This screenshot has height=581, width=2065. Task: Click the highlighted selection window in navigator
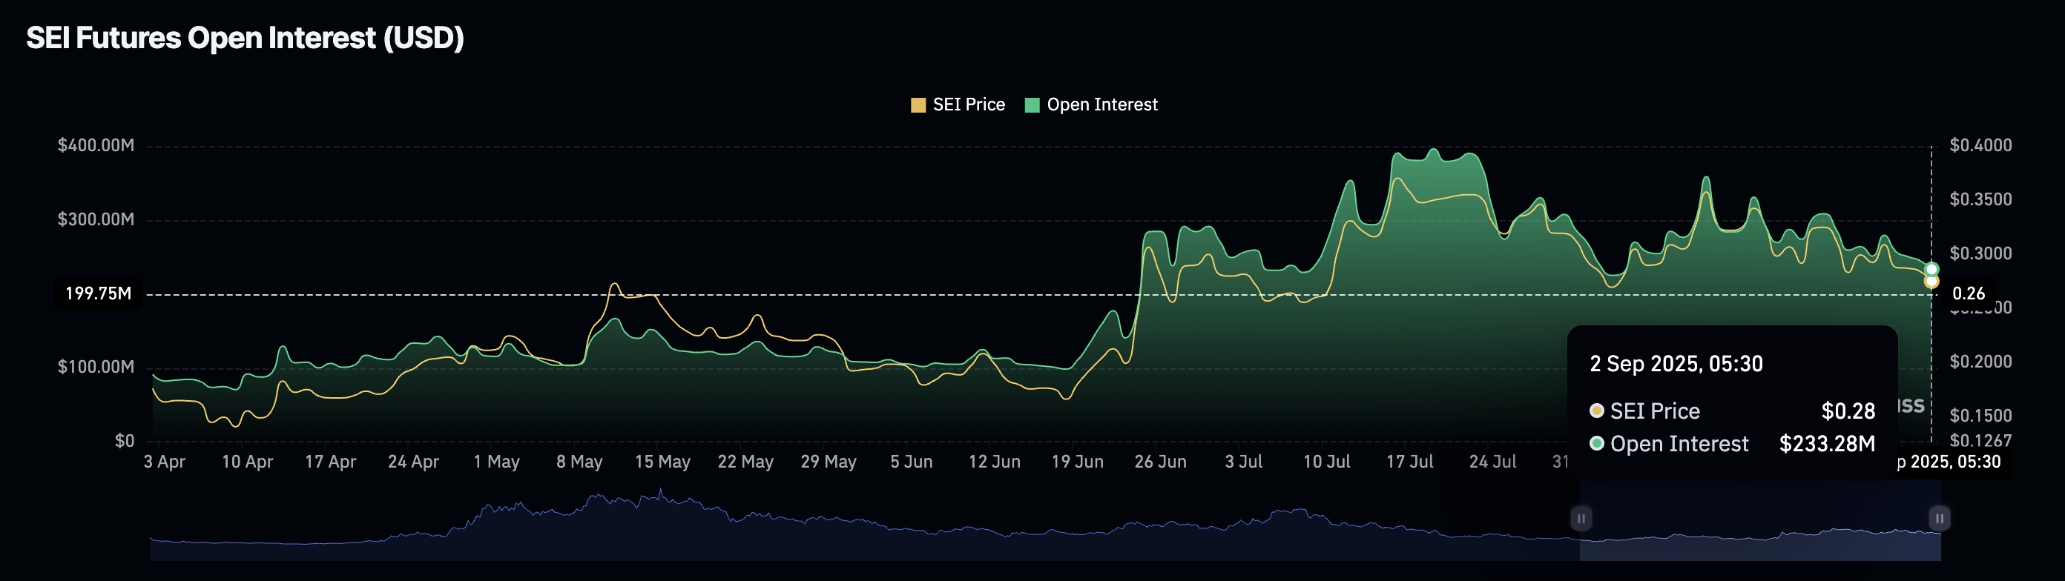1759,521
